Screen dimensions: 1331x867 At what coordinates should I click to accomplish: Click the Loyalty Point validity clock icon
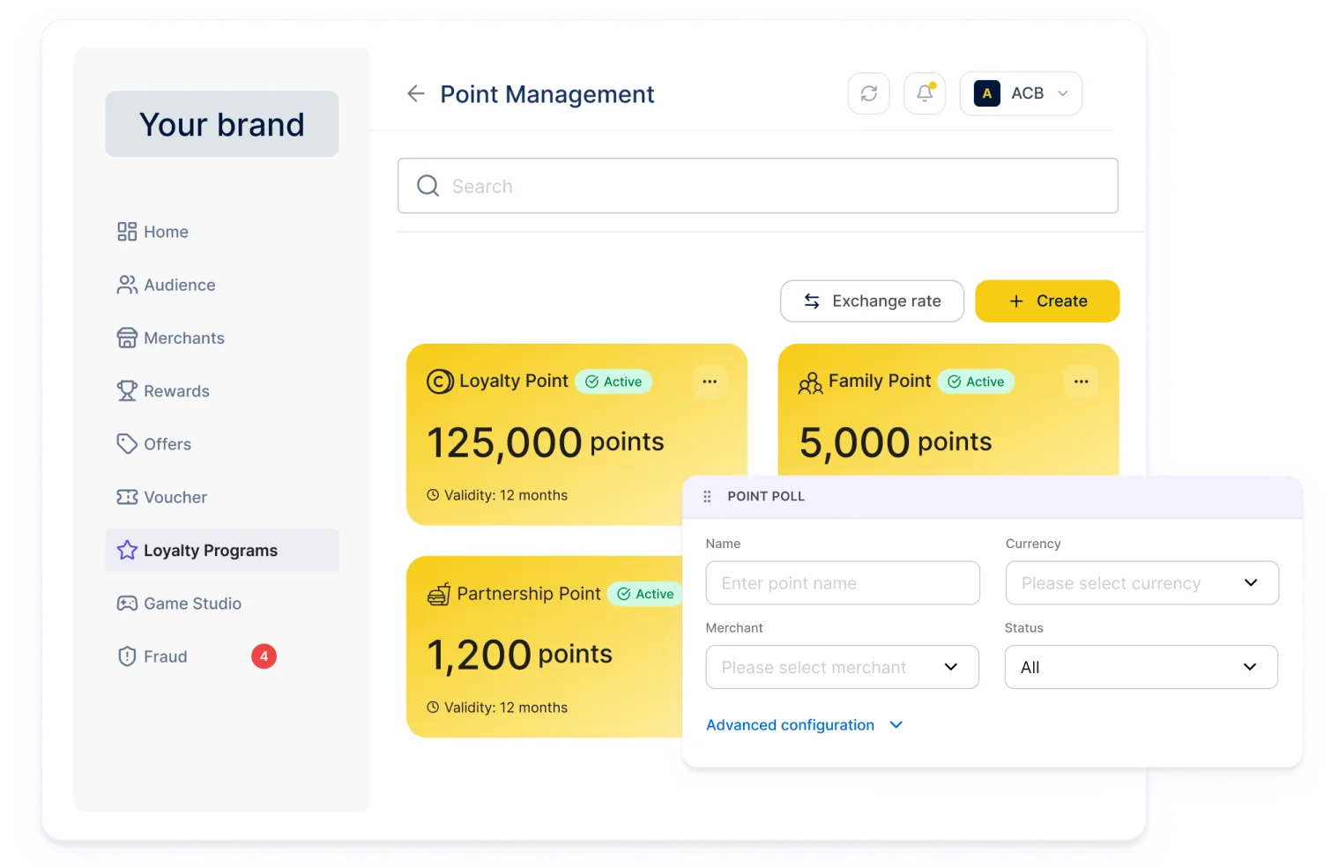pyautogui.click(x=433, y=495)
